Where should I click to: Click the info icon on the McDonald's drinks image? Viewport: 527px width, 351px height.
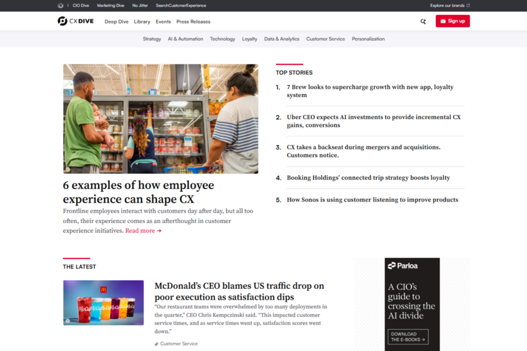(x=67, y=321)
